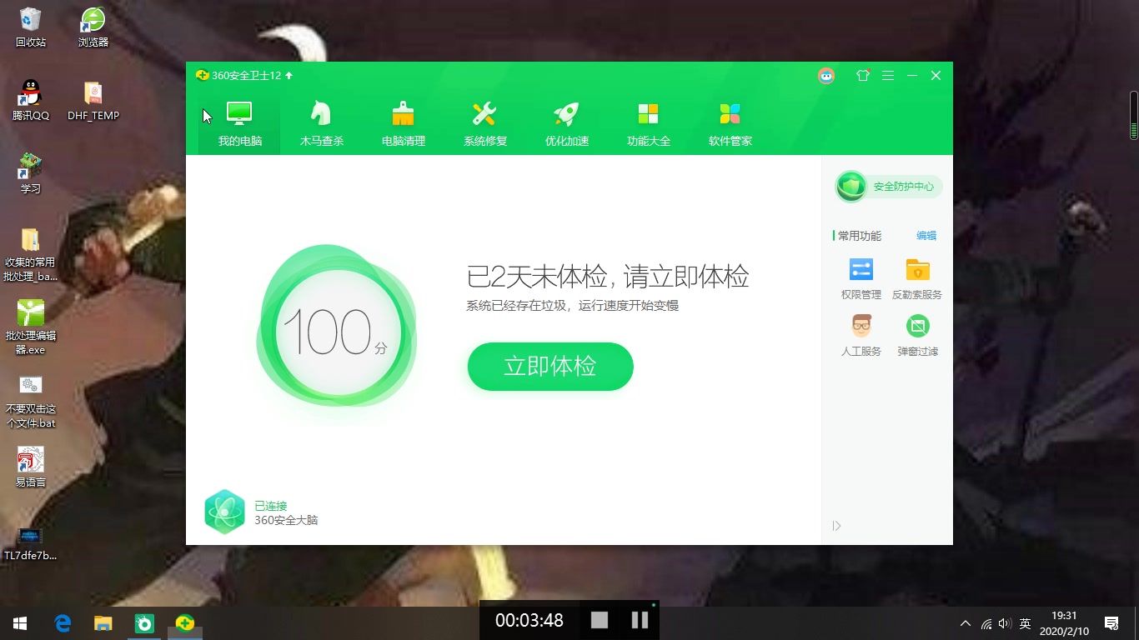
Task: Open the 木马查杀 trojan scan tab
Action: pos(321,124)
